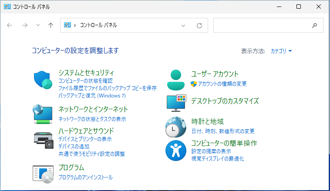Open the recent locations chevron dropdown
This screenshot has height=191, width=330.
coord(38,25)
